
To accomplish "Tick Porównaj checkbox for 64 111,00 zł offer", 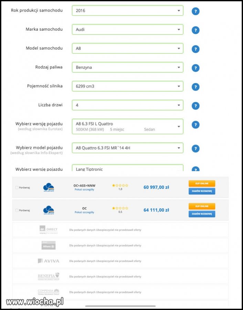I will click(x=17, y=210).
